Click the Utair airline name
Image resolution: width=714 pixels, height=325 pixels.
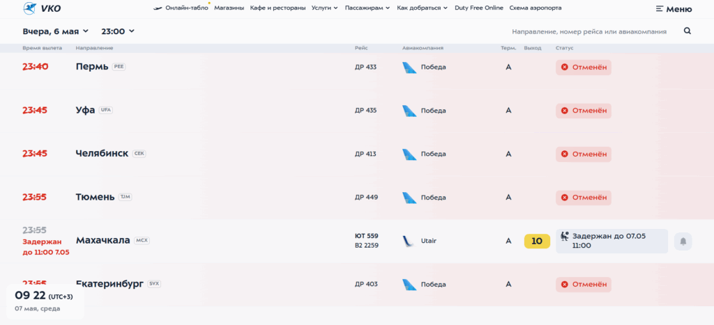(429, 241)
